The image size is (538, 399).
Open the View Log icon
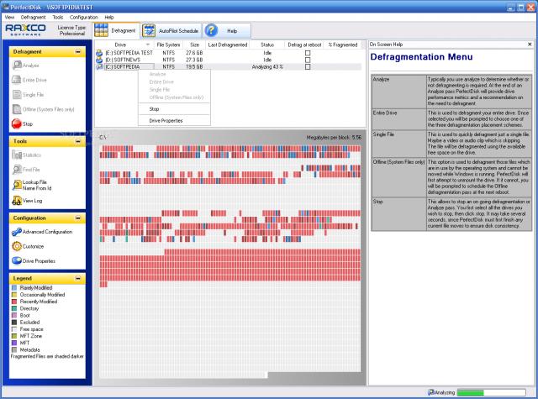(x=17, y=201)
